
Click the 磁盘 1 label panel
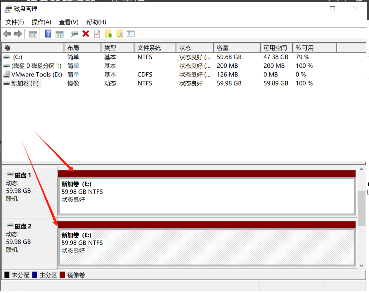pos(29,193)
